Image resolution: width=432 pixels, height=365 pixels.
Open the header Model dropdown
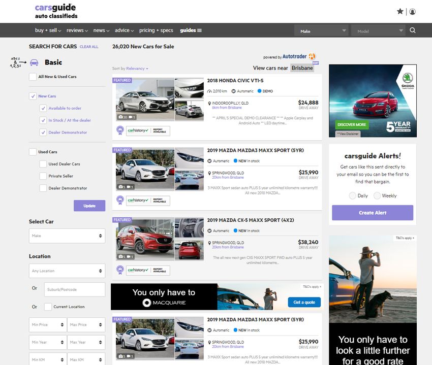[378, 31]
